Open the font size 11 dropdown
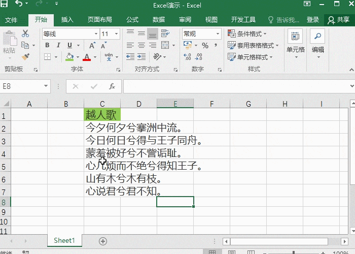Screen dimensions: 355x254 point(116,34)
